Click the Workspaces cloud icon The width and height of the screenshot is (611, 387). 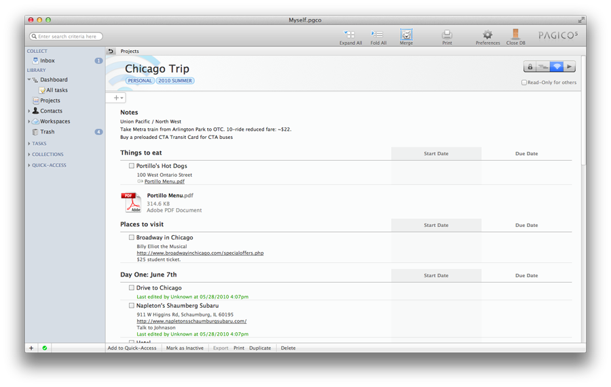[35, 121]
